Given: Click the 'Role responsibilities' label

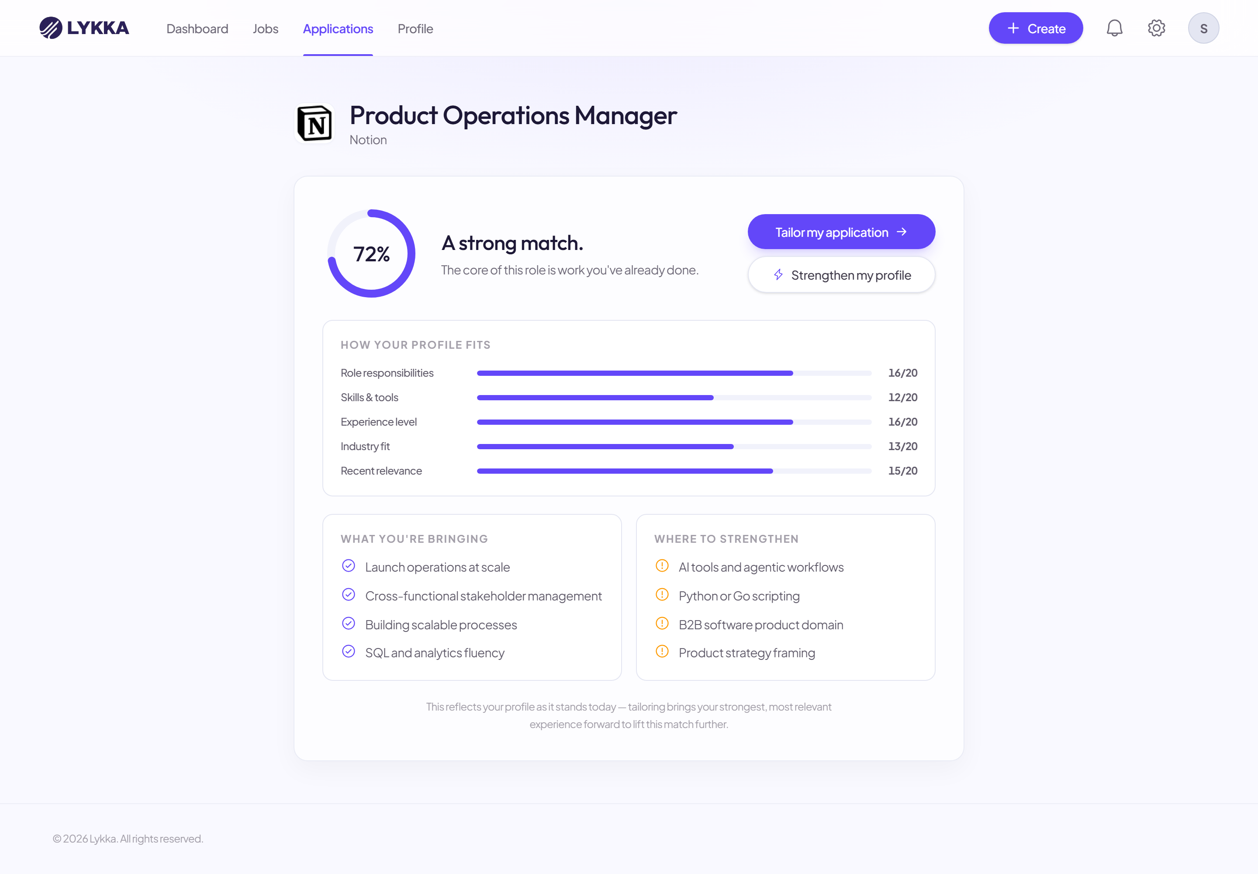Looking at the screenshot, I should click(387, 373).
